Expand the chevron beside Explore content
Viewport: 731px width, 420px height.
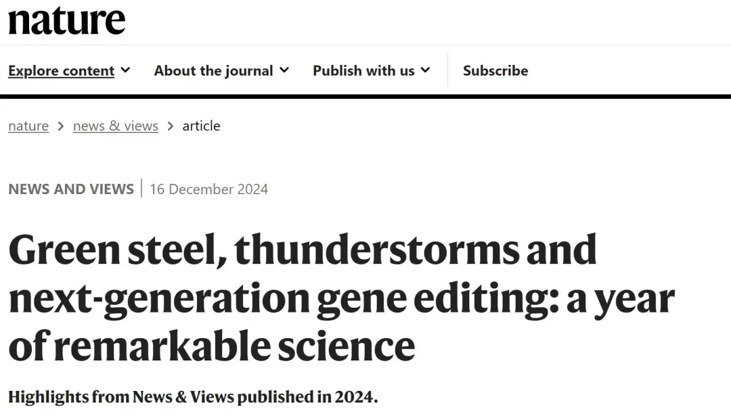click(125, 70)
